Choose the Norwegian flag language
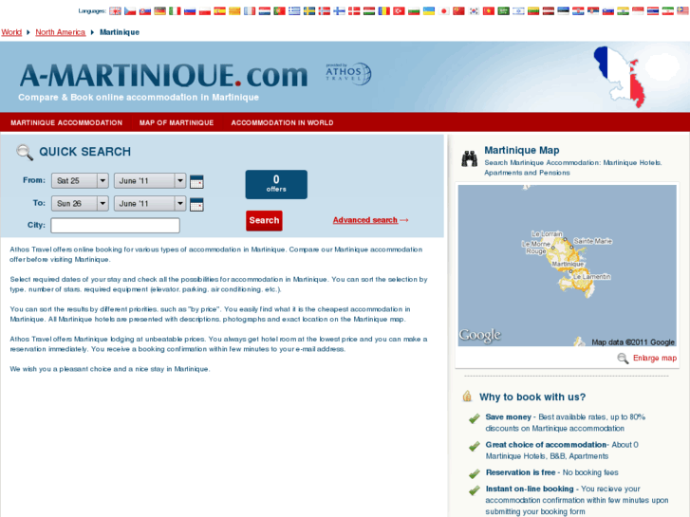The height and width of the screenshot is (517, 690). point(325,11)
